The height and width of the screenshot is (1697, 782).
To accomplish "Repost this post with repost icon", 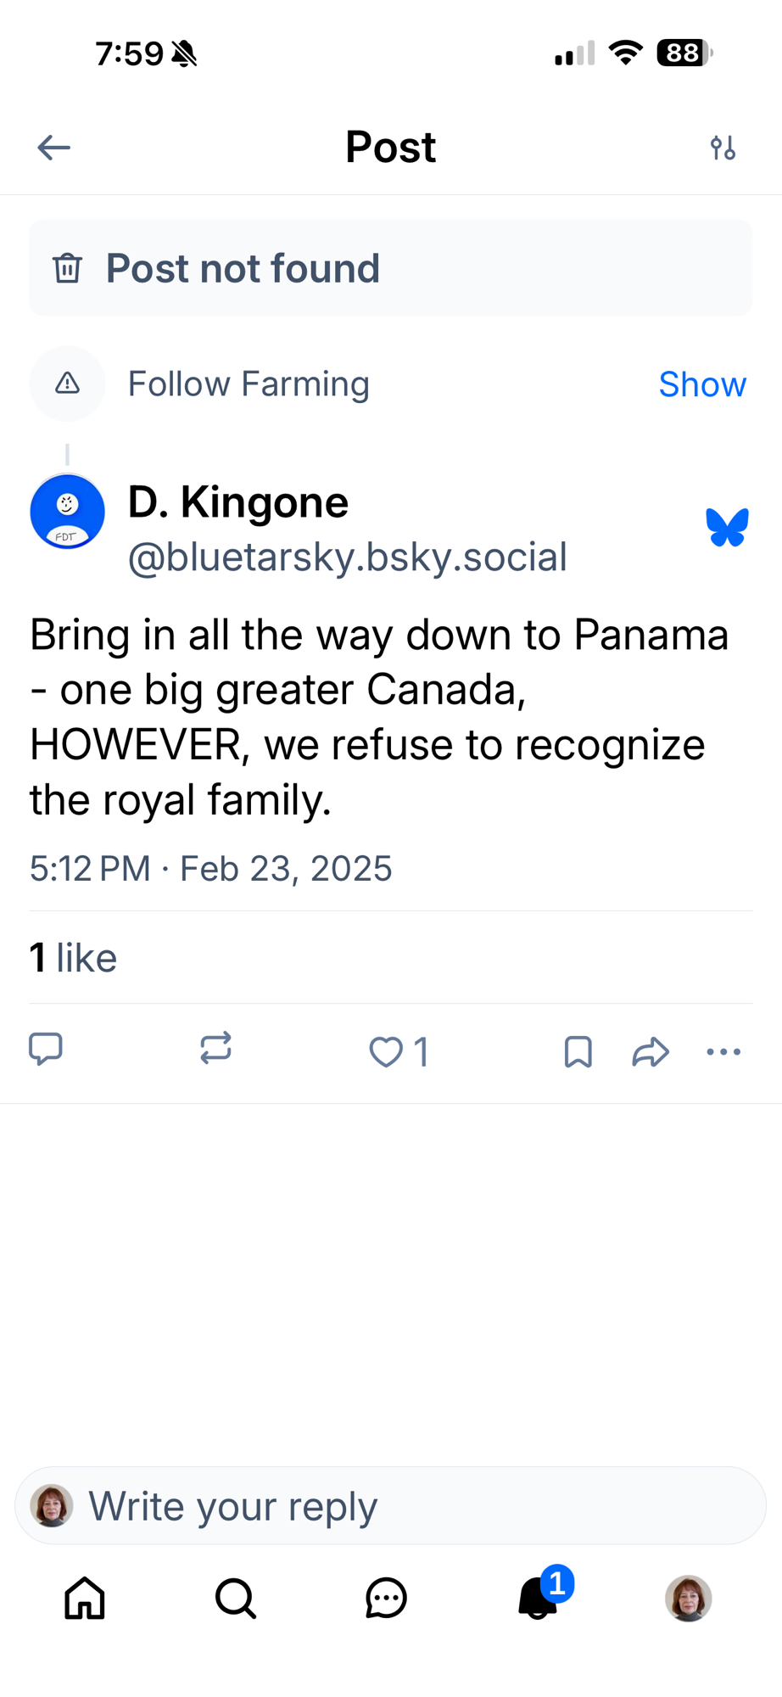I will point(215,1049).
